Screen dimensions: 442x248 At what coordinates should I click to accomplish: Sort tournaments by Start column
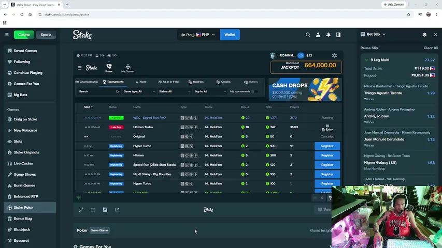tap(88, 107)
